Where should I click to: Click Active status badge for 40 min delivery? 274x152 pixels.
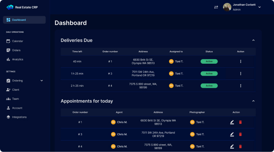209,61
